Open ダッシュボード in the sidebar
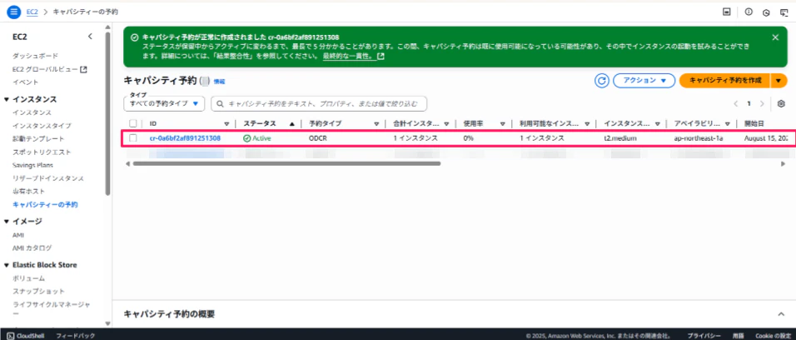796x340 pixels. coord(36,55)
